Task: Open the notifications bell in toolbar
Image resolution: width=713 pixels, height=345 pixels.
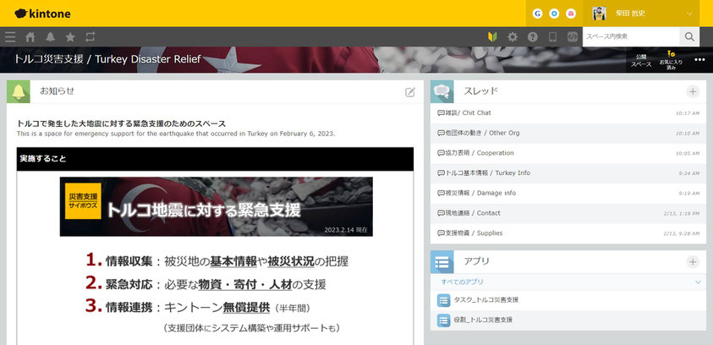Action: (x=50, y=37)
